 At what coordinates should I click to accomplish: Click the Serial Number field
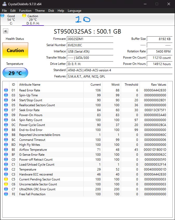[90, 45]
